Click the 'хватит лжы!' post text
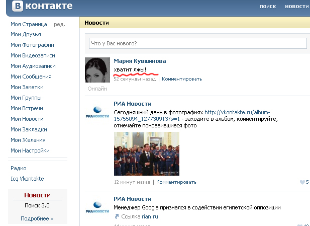 pyautogui.click(x=130, y=70)
